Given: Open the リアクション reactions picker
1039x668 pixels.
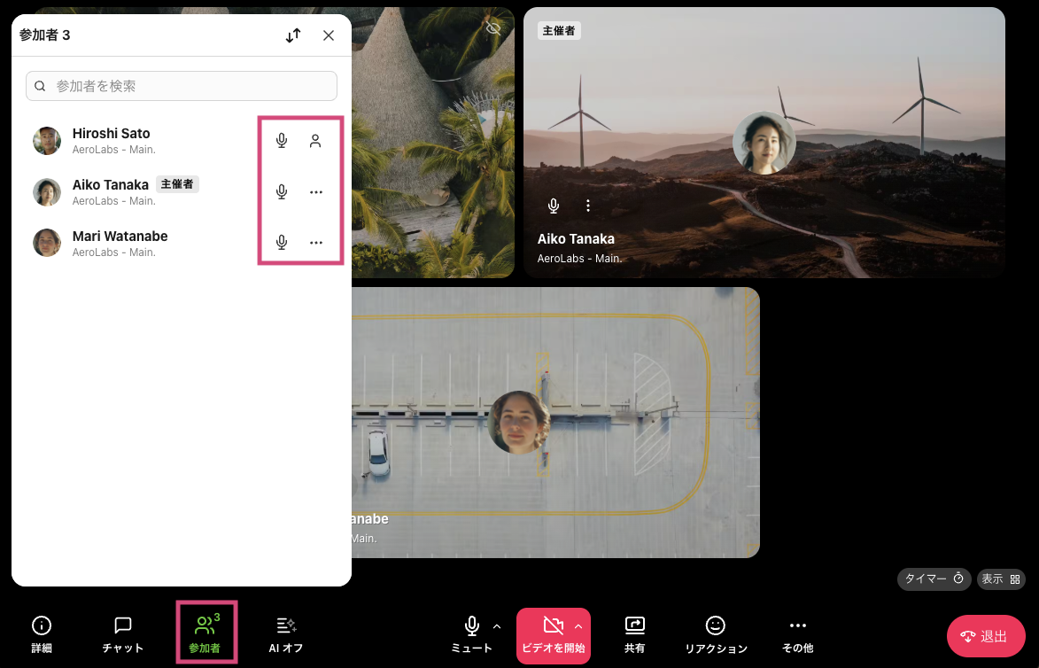Looking at the screenshot, I should click(715, 634).
